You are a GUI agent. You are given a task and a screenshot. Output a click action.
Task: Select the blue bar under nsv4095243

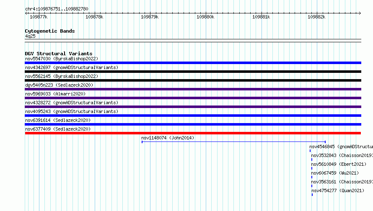point(193,116)
